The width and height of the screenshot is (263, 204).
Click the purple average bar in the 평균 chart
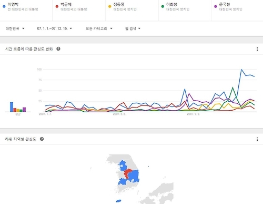[24, 110]
